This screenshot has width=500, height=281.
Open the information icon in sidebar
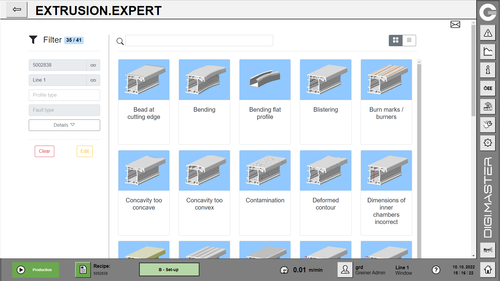tap(488, 70)
